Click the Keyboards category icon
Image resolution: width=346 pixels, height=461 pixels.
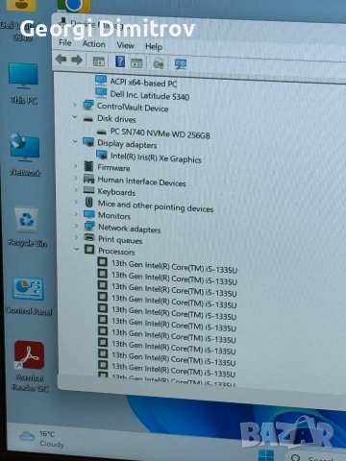pyautogui.click(x=88, y=190)
